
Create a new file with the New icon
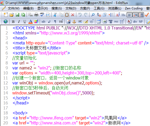pyautogui.click(x=6, y=15)
